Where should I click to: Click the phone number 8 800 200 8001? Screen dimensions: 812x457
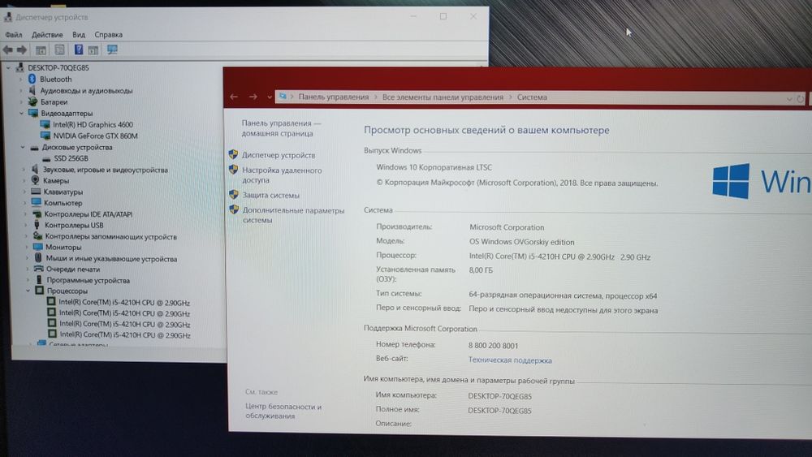pos(493,346)
